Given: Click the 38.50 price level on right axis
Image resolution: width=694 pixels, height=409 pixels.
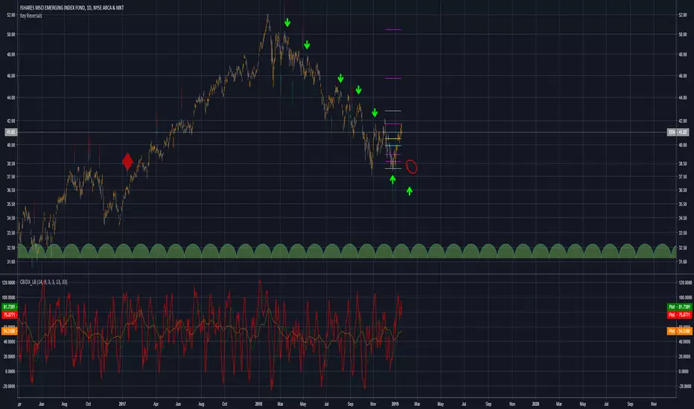Looking at the screenshot, I should [x=683, y=163].
